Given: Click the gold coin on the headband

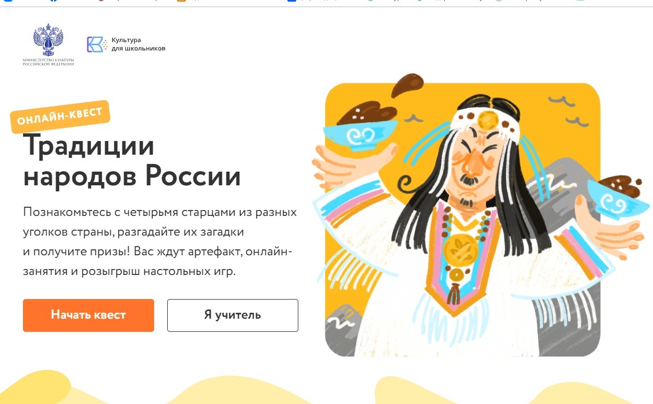Looking at the screenshot, I should 487,120.
